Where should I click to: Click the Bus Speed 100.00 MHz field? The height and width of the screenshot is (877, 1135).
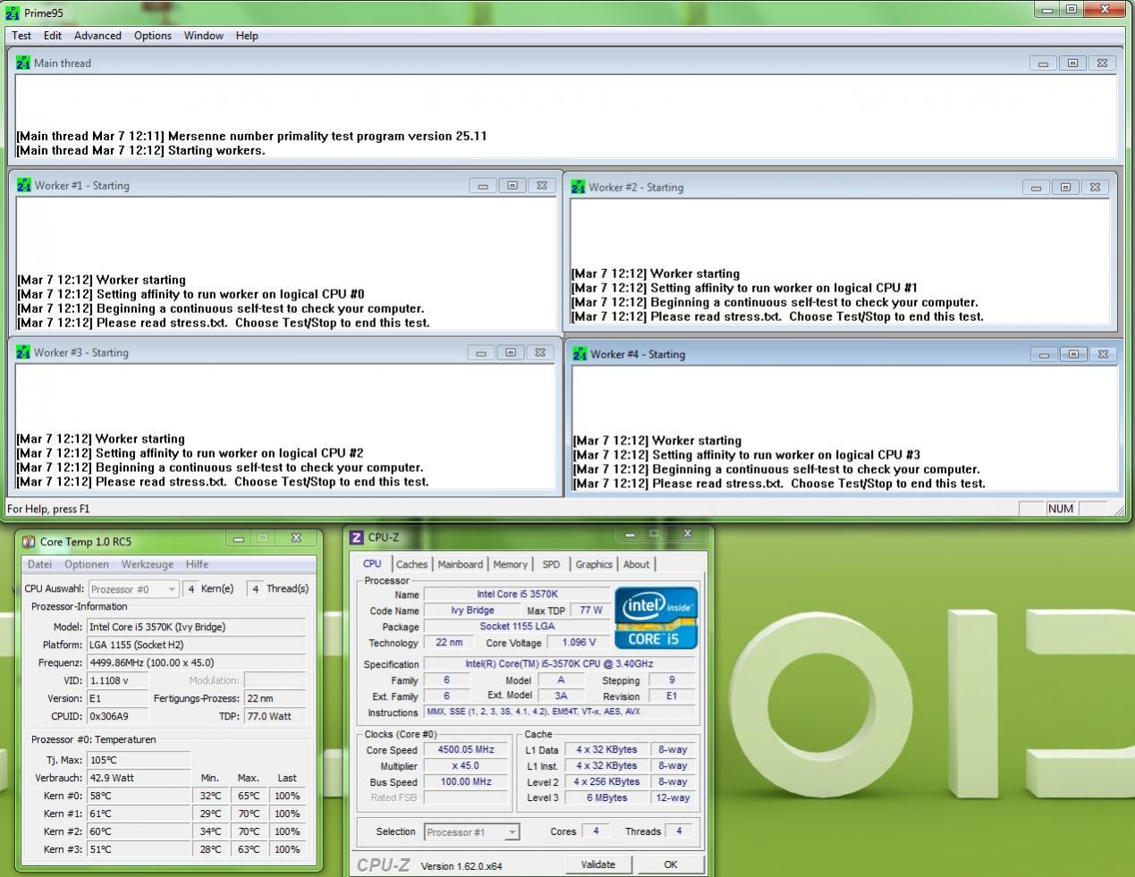point(465,782)
